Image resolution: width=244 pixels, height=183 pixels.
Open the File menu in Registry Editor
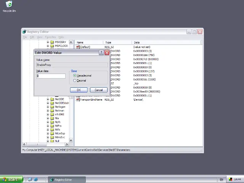click(25, 37)
